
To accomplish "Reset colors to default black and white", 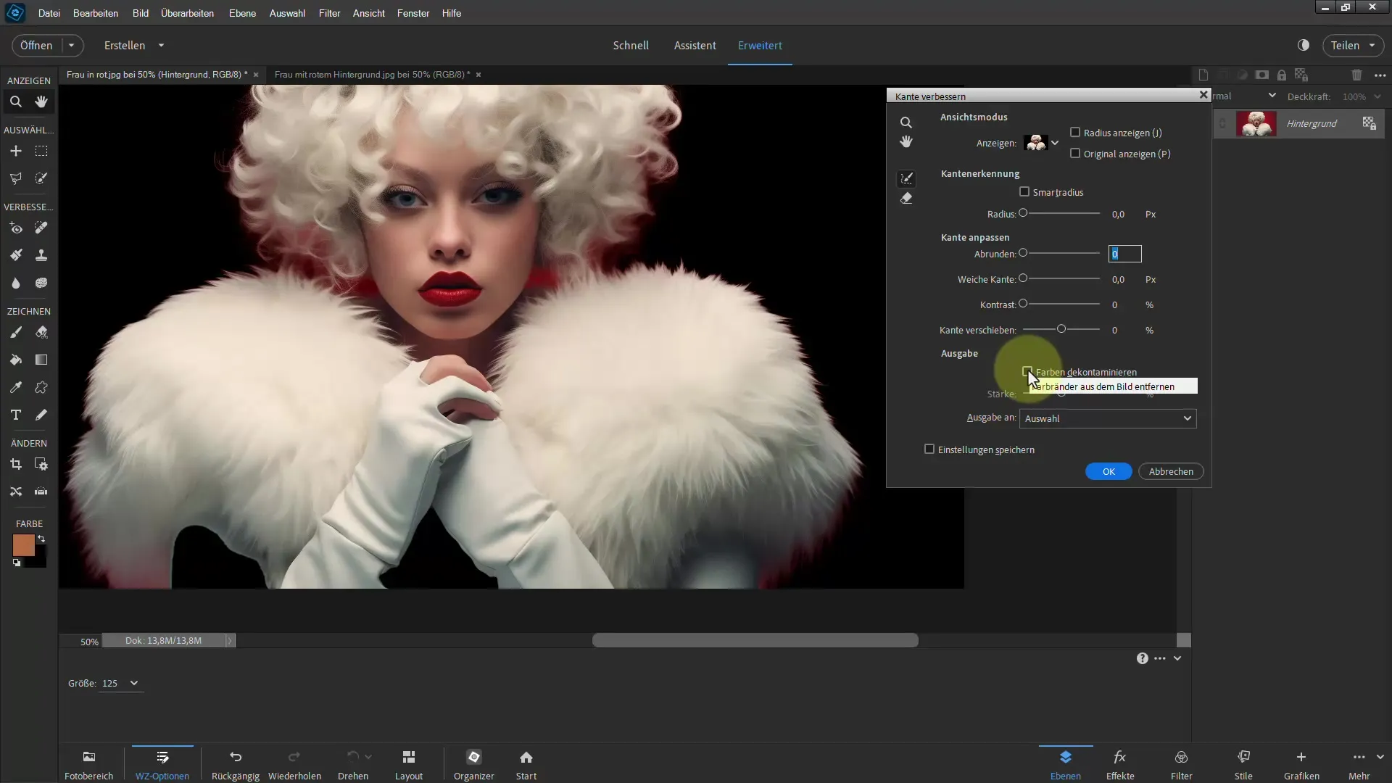I will click(17, 563).
